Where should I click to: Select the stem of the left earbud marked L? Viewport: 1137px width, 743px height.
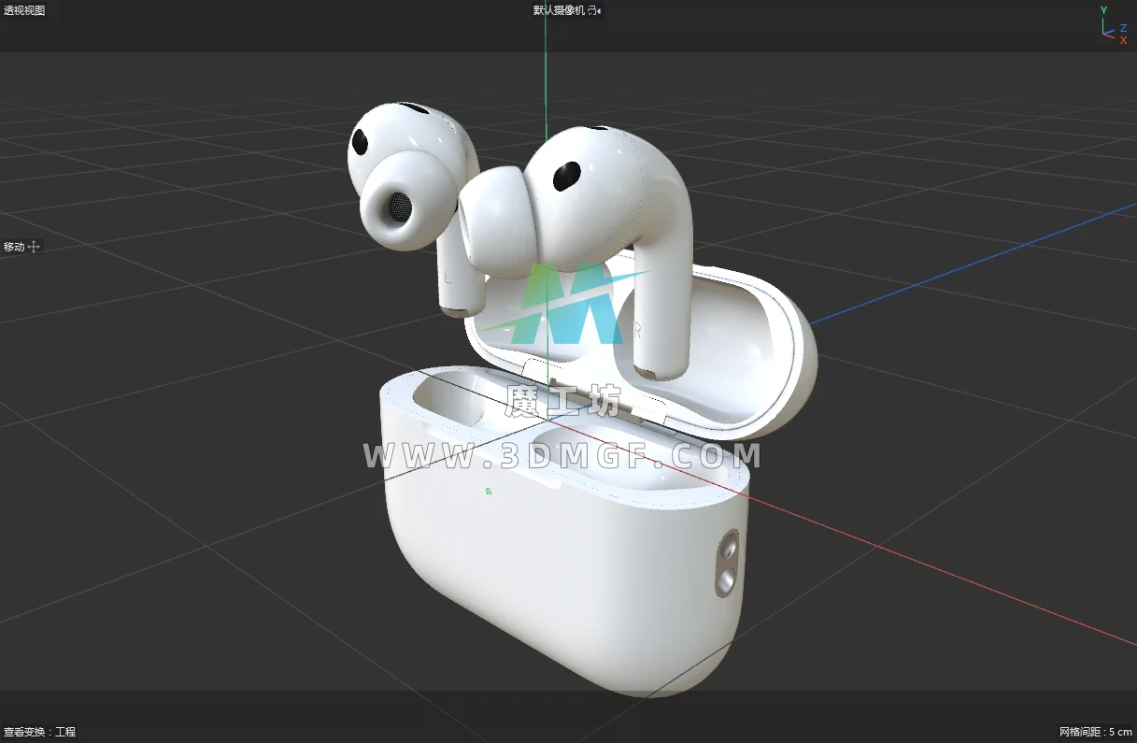click(458, 280)
